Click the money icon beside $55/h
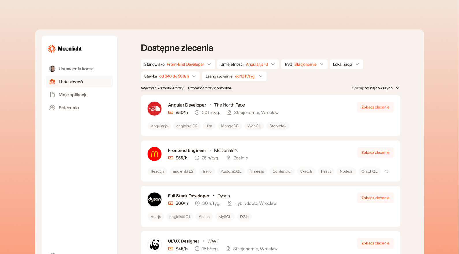 point(171,158)
